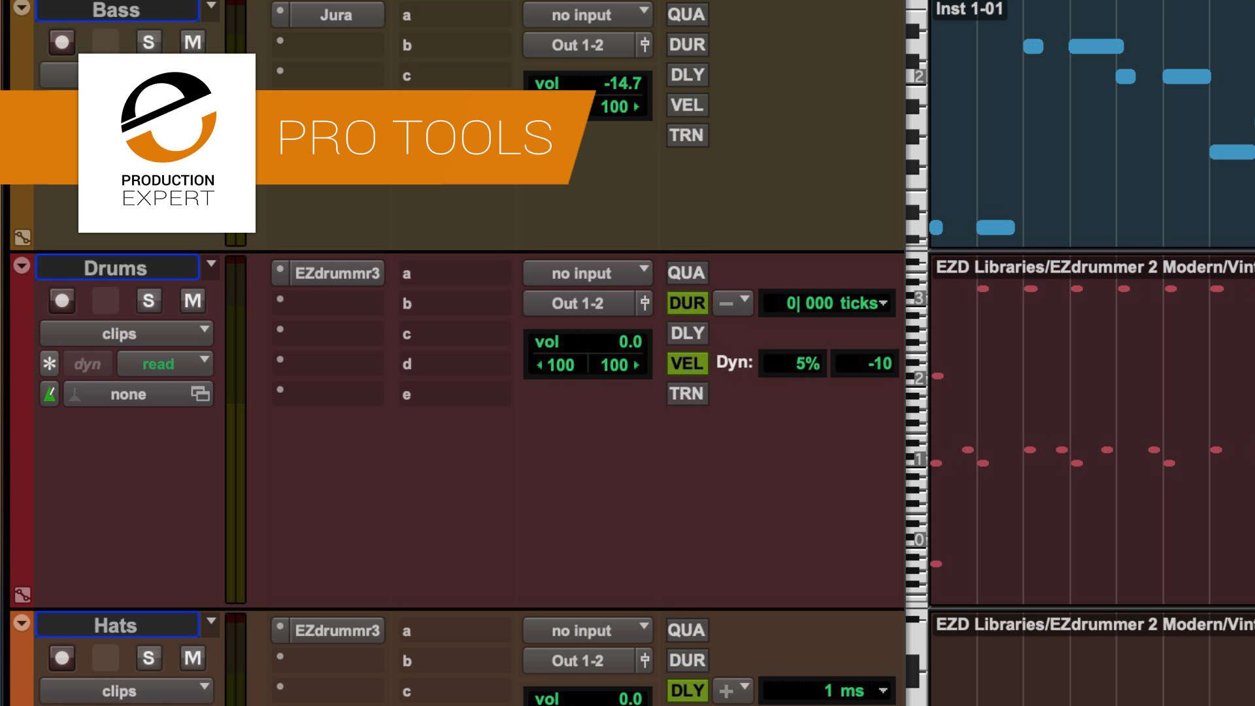This screenshot has width=1255, height=706.
Task: Open Drums duration minus mode dropdown
Action: click(x=733, y=303)
